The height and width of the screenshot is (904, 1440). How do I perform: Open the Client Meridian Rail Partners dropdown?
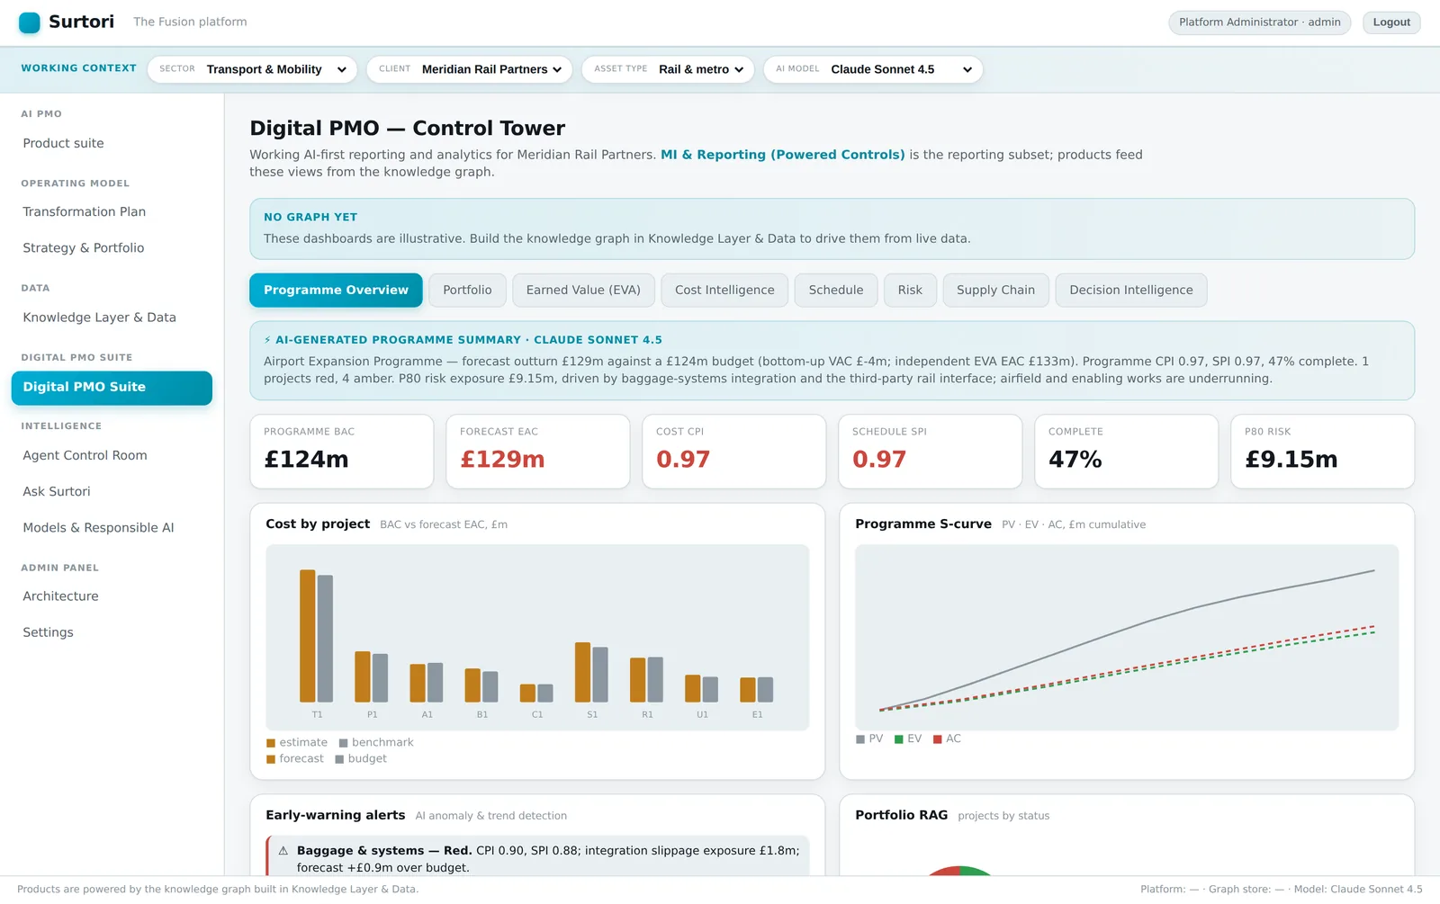coord(470,69)
